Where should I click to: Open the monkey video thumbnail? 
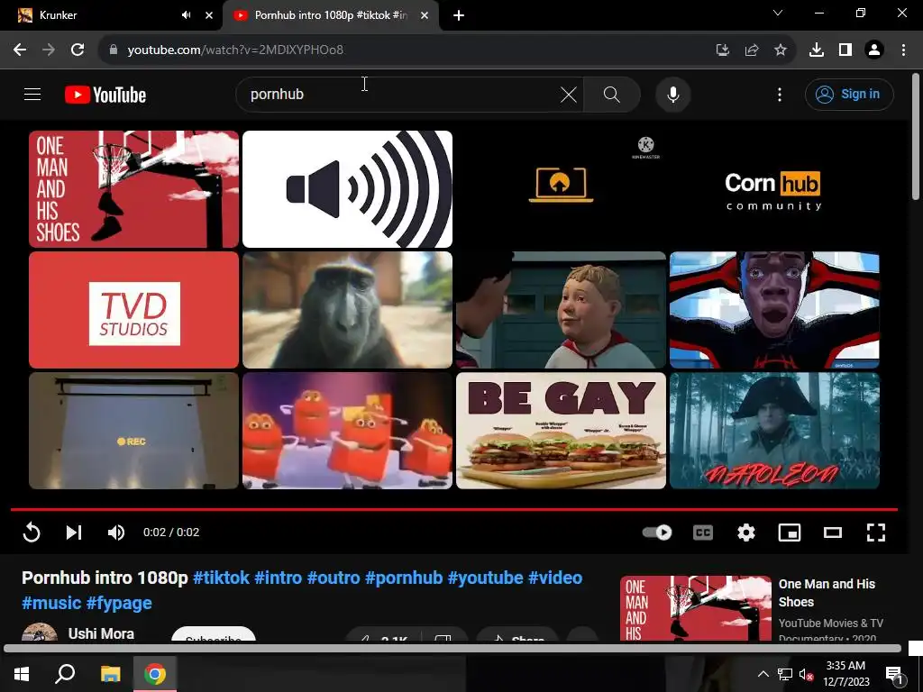coord(347,310)
